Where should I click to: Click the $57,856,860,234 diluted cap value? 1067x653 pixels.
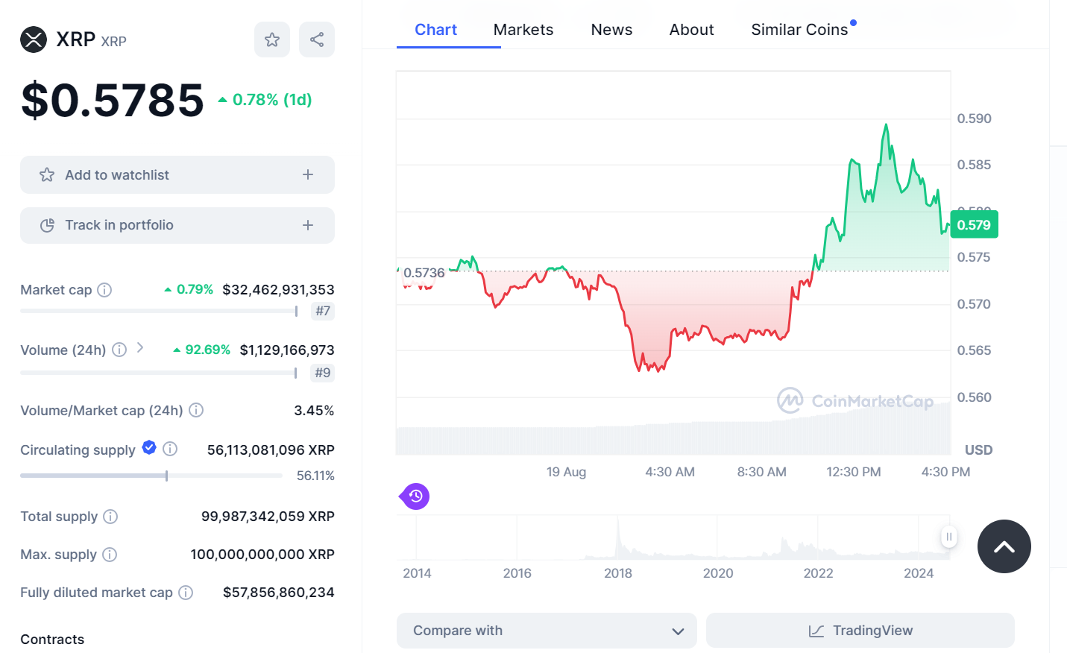coord(278,592)
